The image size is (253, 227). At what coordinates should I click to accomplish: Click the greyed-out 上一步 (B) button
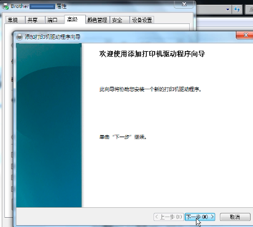(168, 217)
